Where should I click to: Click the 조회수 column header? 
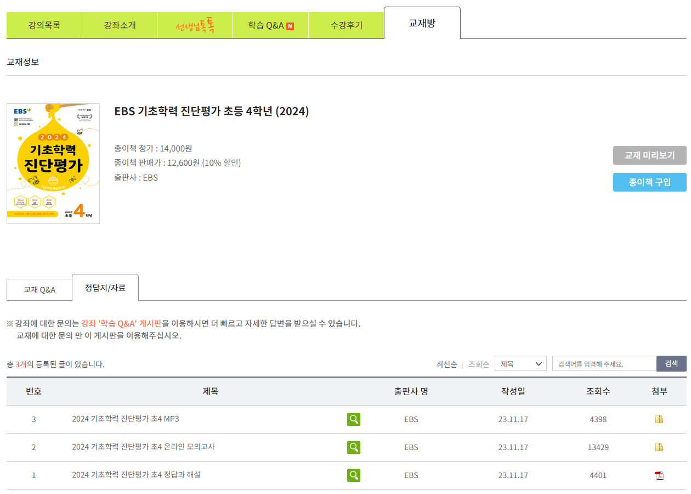click(x=598, y=391)
